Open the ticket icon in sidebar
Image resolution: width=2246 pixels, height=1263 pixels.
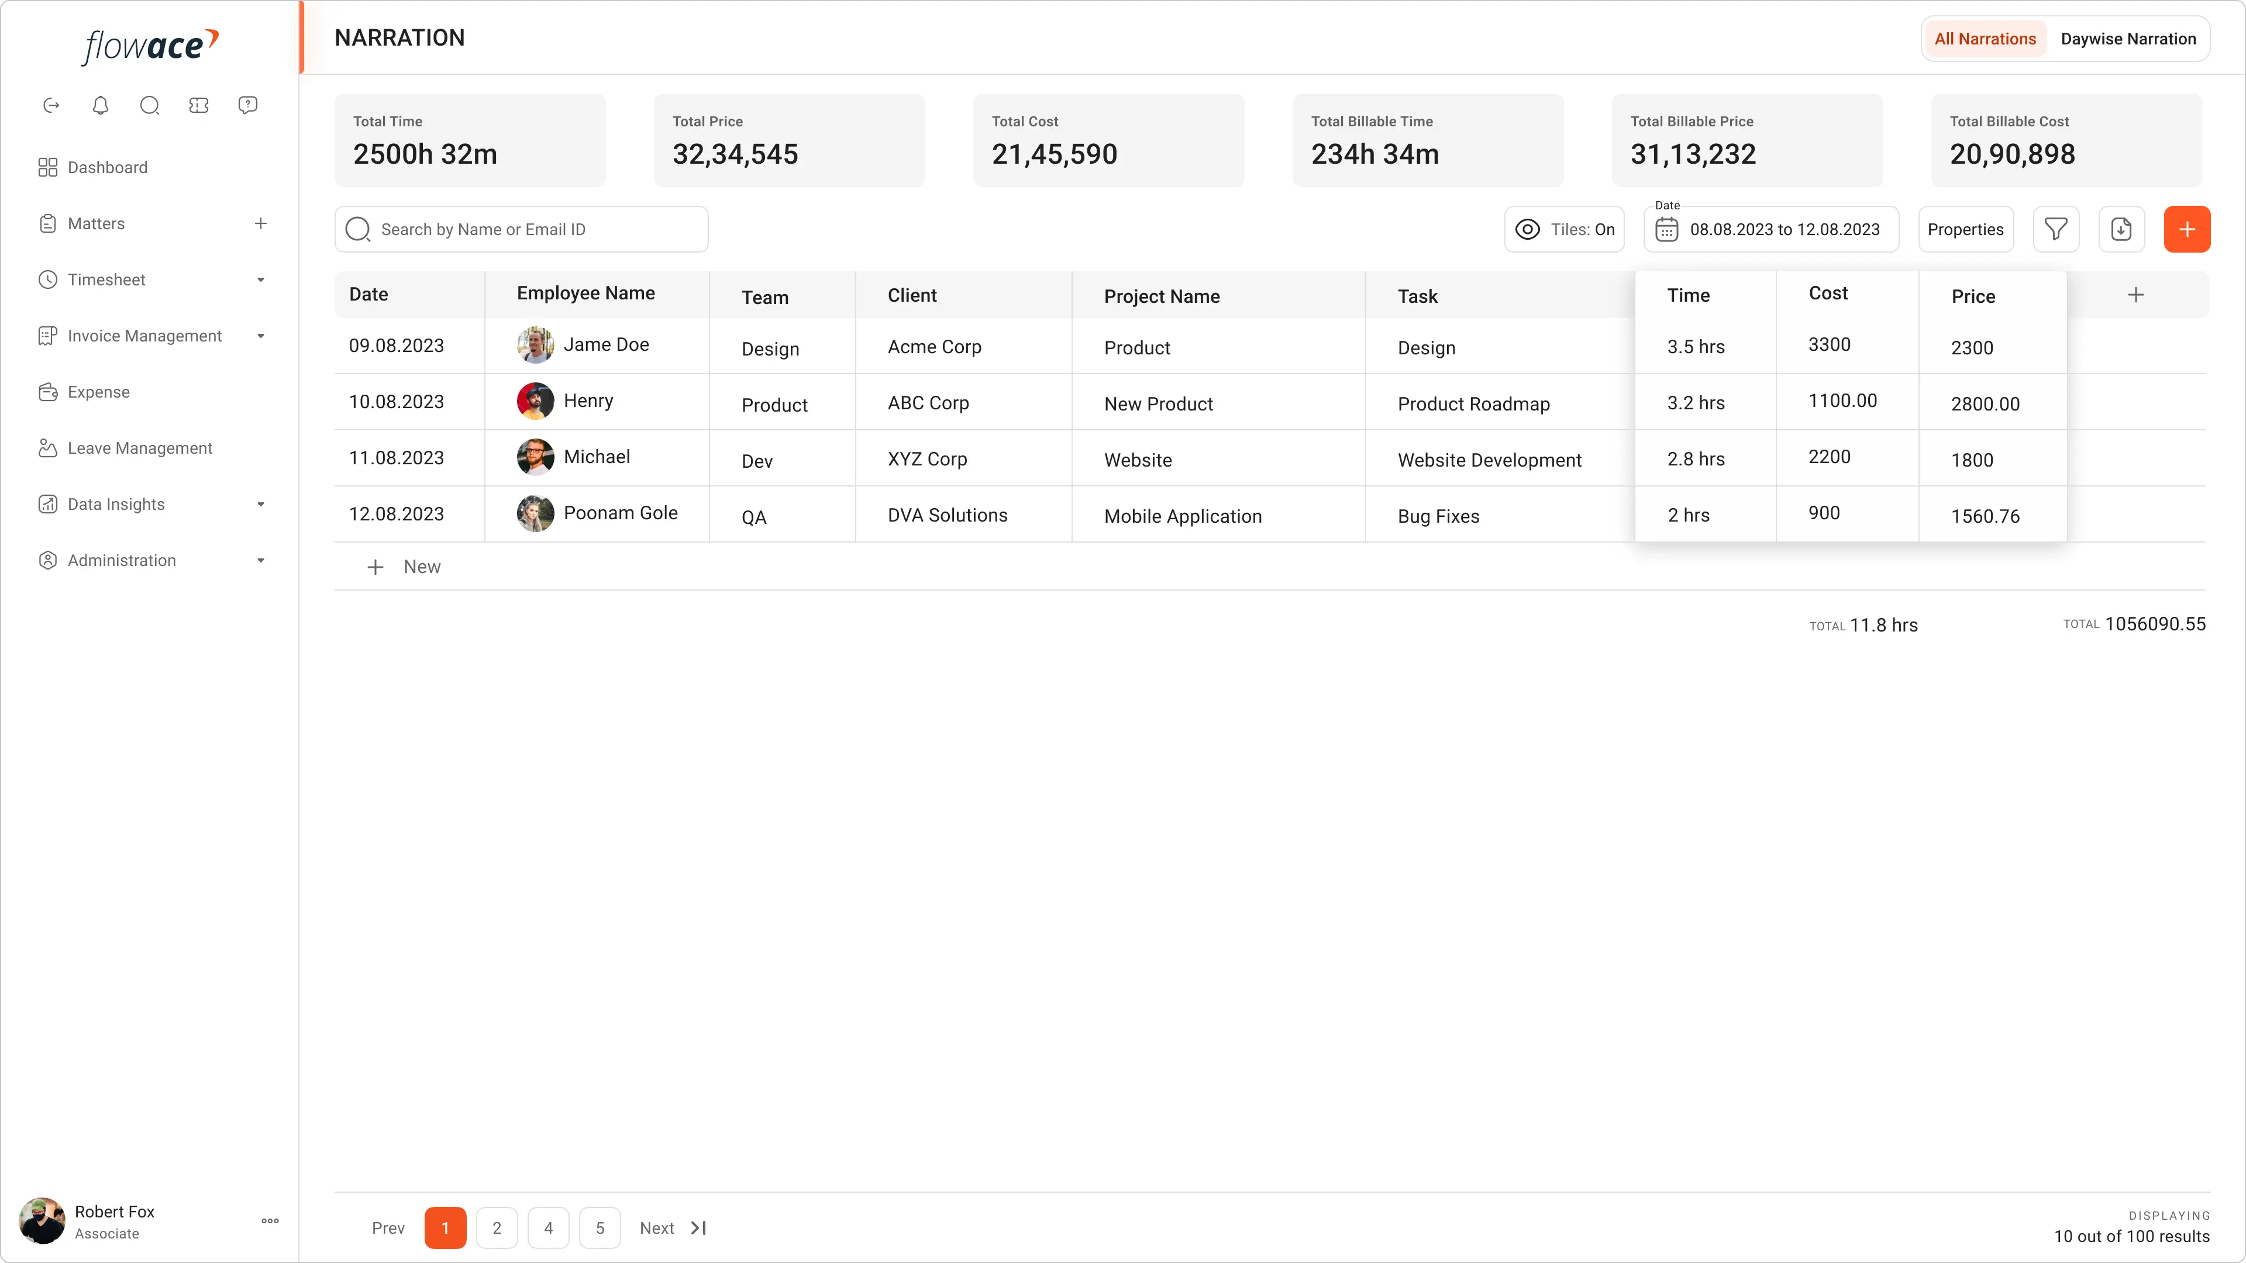tap(199, 105)
